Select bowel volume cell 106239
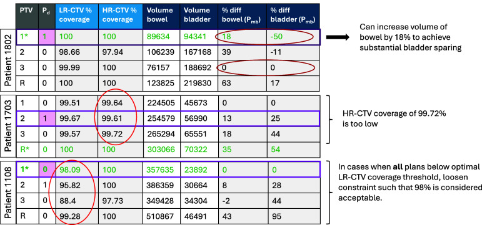Viewport: 482px width, 225px height. pos(161,52)
